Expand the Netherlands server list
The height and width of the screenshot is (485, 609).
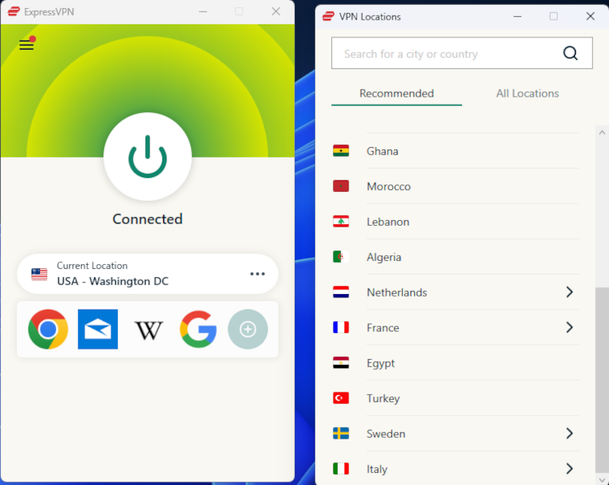[569, 292]
